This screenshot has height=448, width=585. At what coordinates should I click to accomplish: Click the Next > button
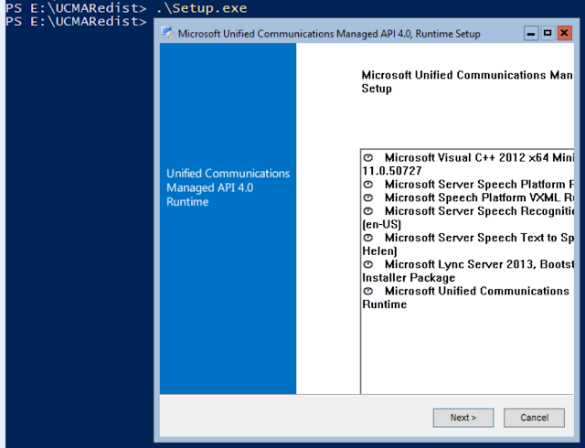click(x=463, y=418)
